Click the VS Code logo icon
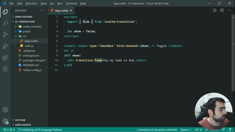The width and height of the screenshot is (235, 132). (x=4, y=3)
